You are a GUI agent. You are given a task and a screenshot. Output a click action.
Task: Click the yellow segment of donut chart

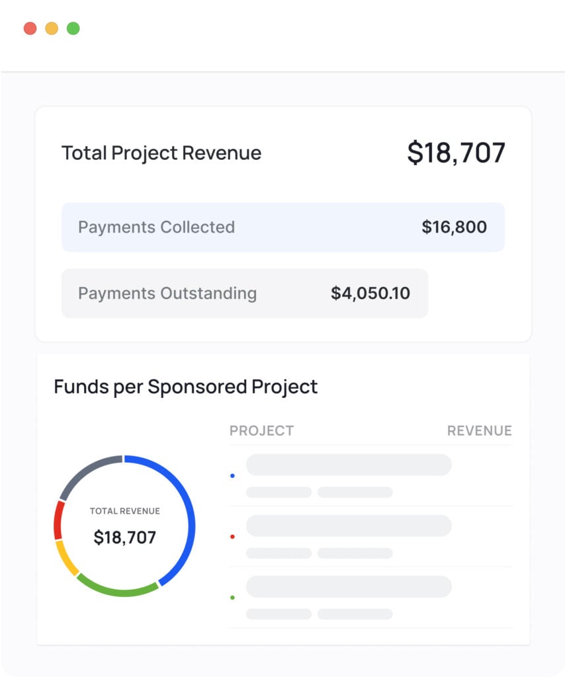(65, 559)
